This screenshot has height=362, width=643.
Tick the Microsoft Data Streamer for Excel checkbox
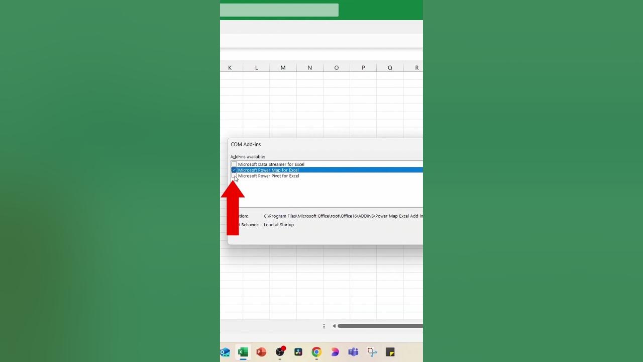pos(234,164)
